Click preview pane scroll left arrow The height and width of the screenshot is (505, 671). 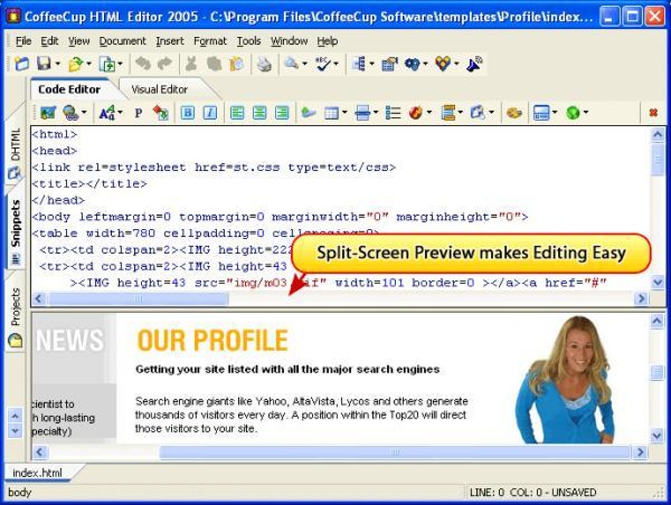click(39, 452)
